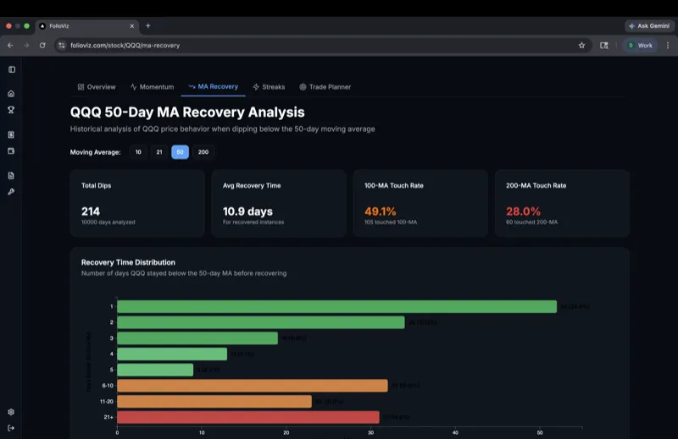Click the Ask Gemini button
Viewport: 678px width, 439px height.
point(649,26)
